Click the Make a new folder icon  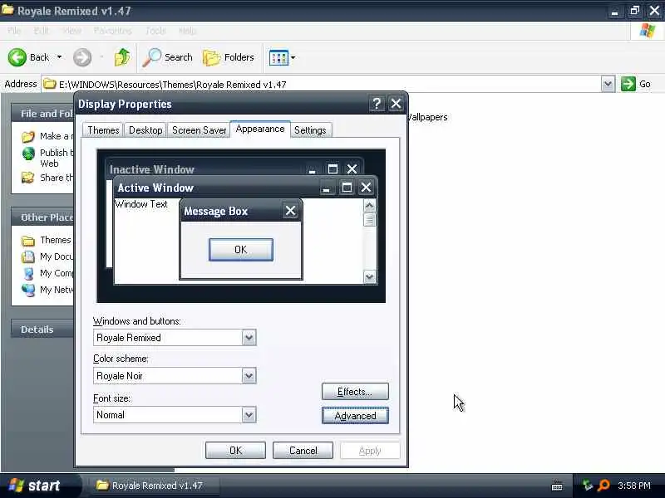pyautogui.click(x=28, y=136)
